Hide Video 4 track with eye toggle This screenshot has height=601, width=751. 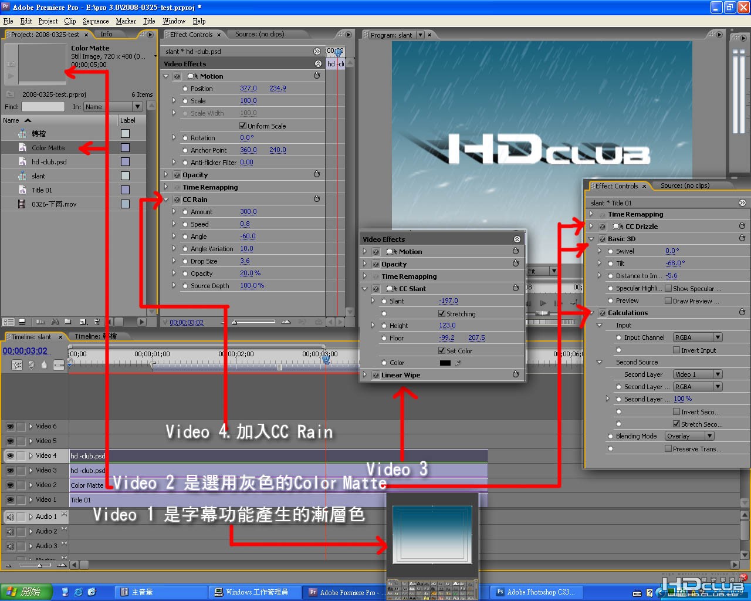tap(10, 455)
